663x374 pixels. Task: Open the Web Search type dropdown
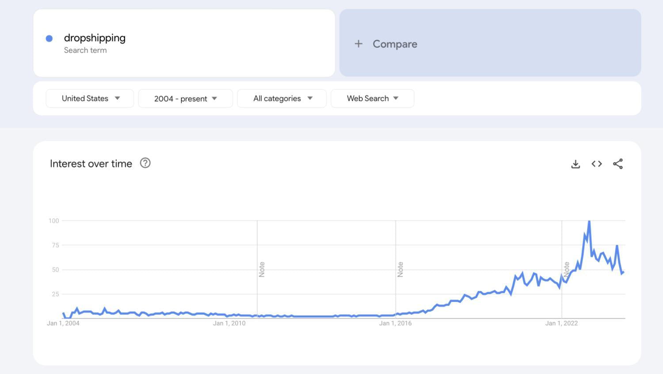coord(372,98)
